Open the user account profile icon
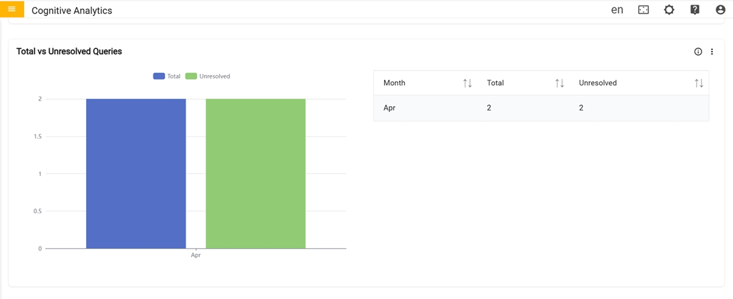Screen dimensions: 733x299 [x=720, y=10]
